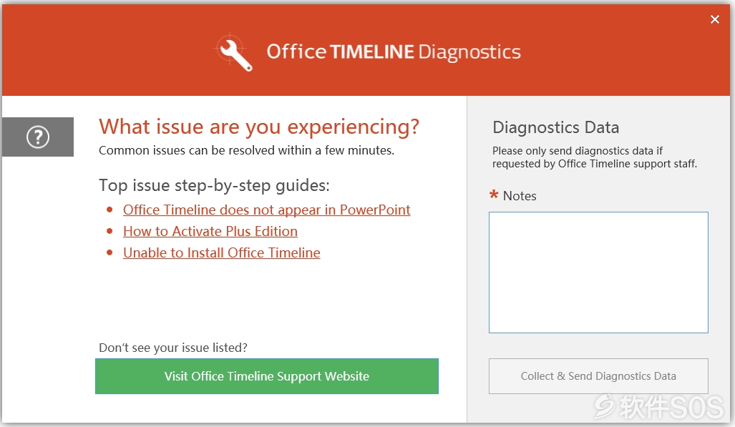This screenshot has height=427, width=735.
Task: Select the question mark help tab
Action: (x=38, y=137)
